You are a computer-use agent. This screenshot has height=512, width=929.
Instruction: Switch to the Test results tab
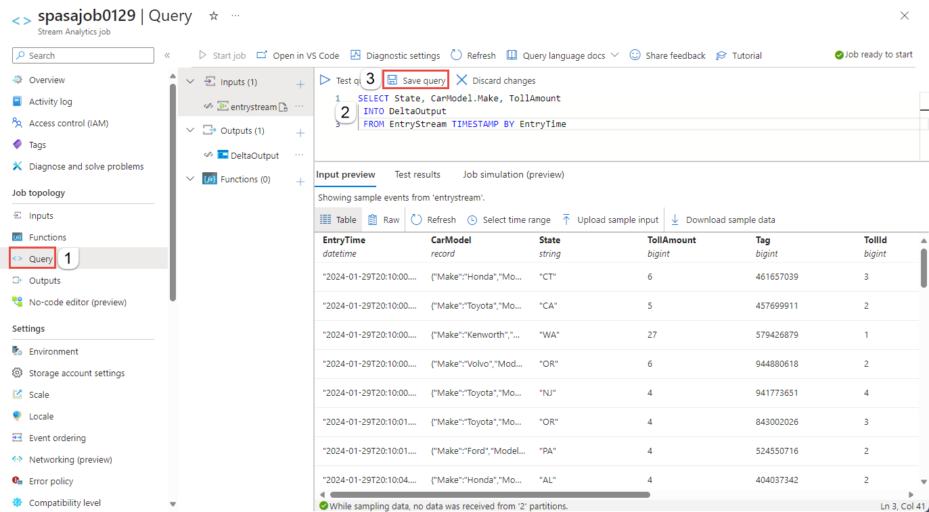pos(417,174)
